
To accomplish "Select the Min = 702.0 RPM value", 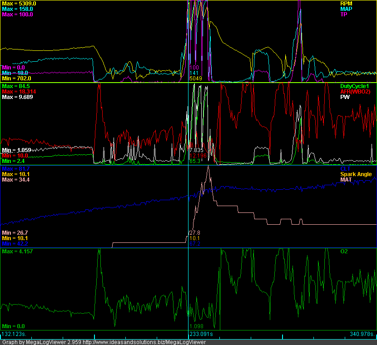I will click(17, 79).
